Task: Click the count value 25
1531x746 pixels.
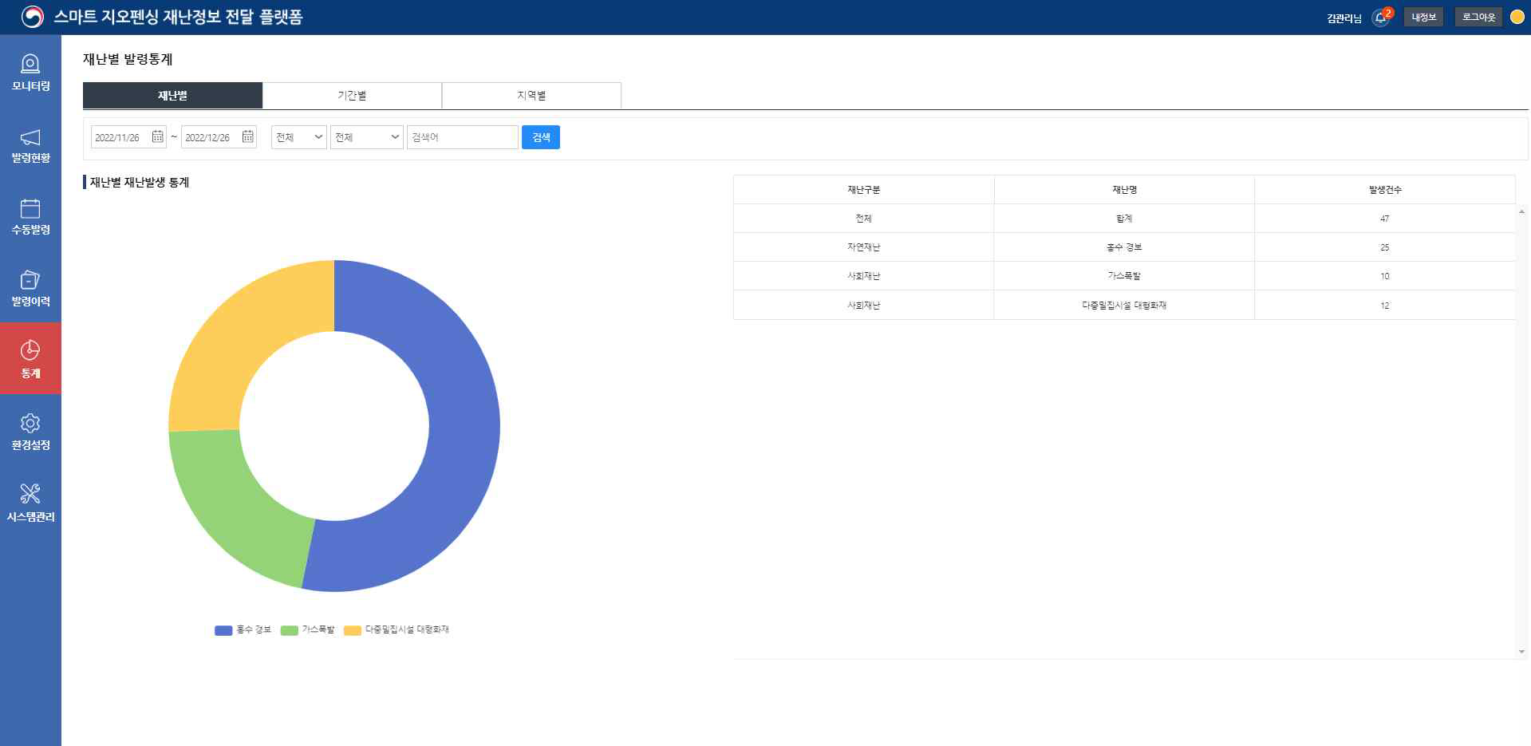Action: [x=1385, y=247]
